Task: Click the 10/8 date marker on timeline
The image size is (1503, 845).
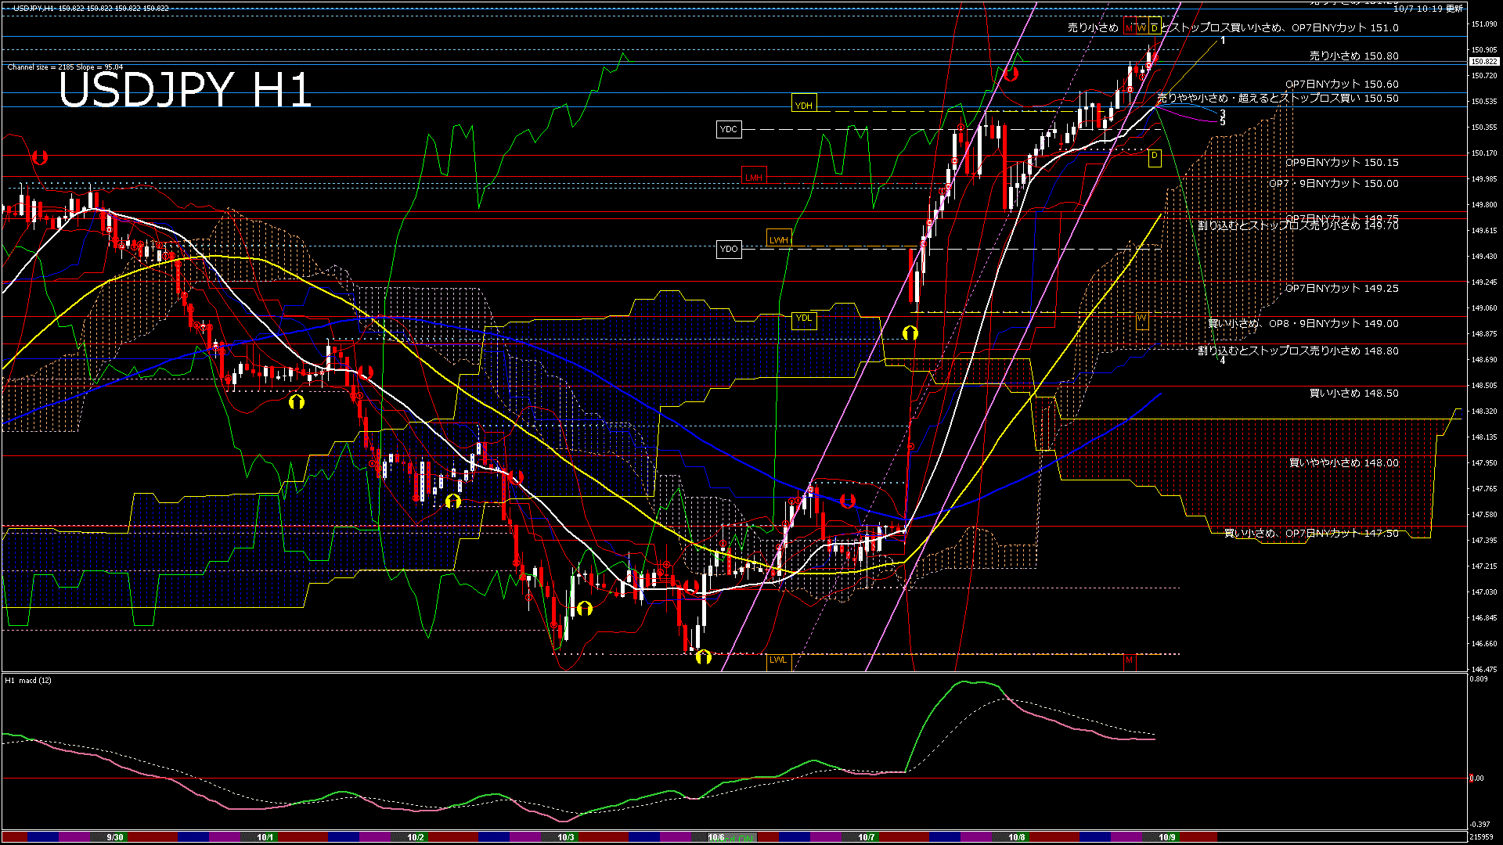Action: (x=1016, y=837)
